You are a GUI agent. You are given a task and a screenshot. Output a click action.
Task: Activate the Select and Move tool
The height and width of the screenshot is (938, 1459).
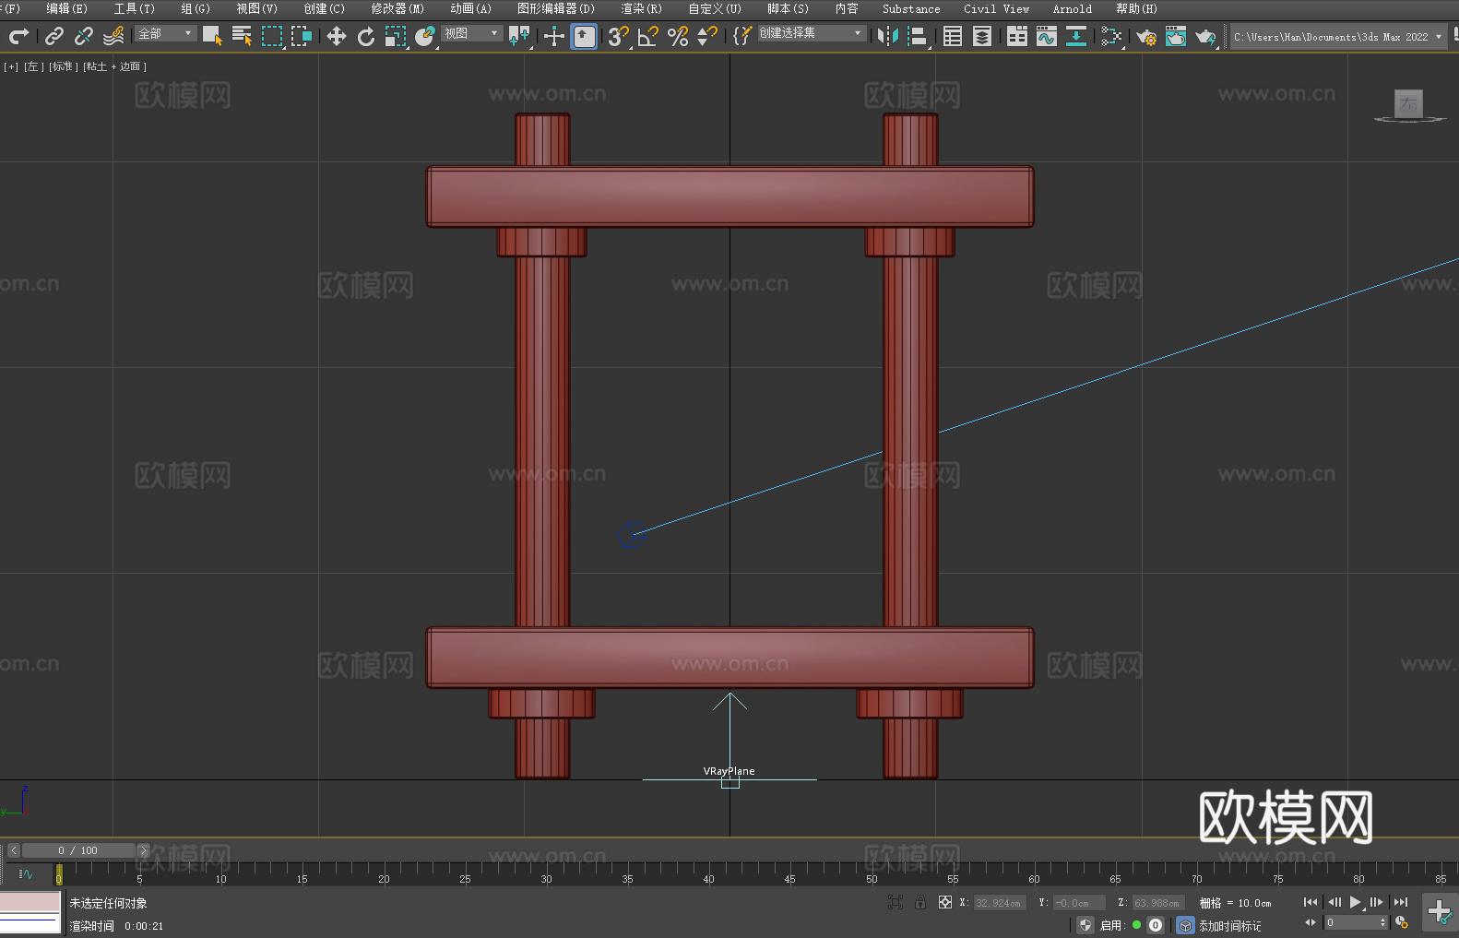[337, 36]
